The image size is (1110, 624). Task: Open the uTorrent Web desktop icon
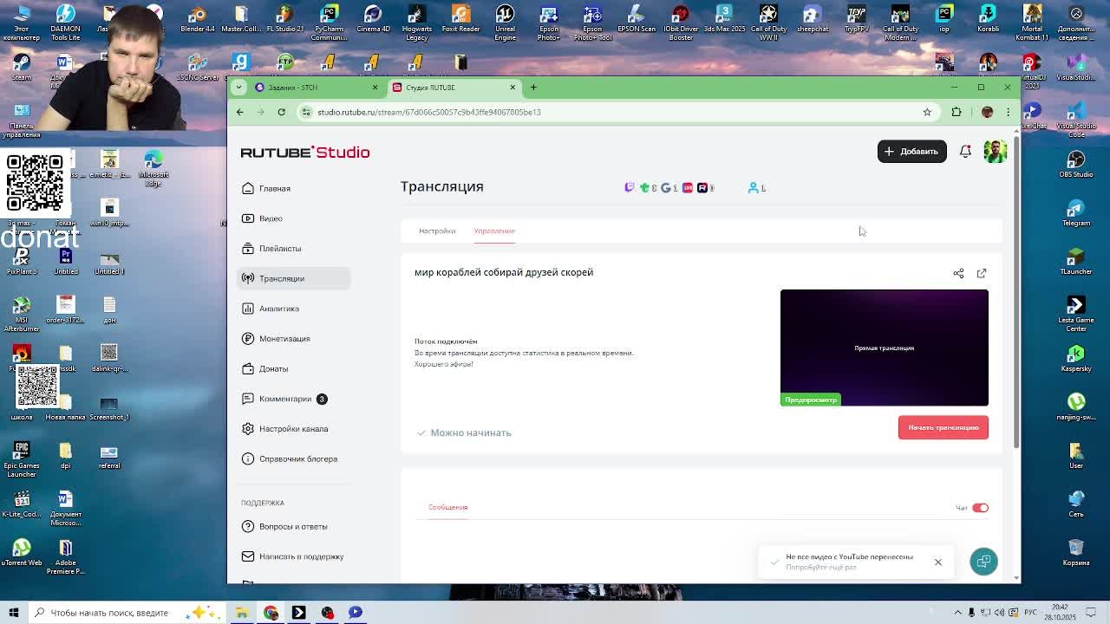(x=22, y=553)
